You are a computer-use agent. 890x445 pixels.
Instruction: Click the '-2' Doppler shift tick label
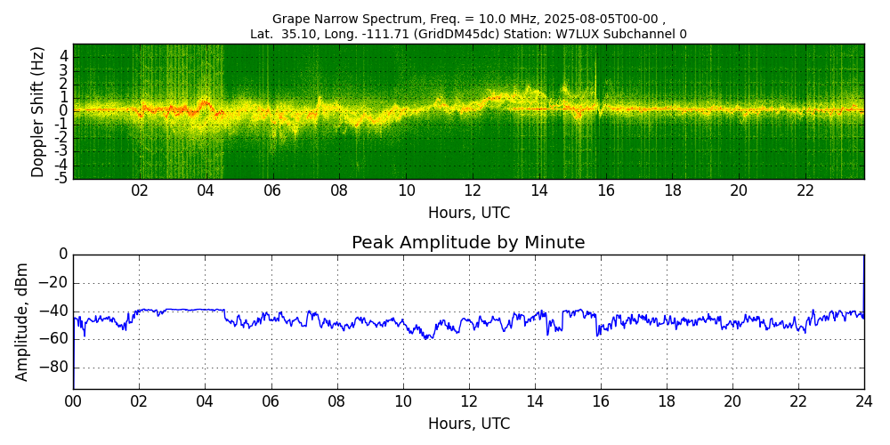point(62,138)
